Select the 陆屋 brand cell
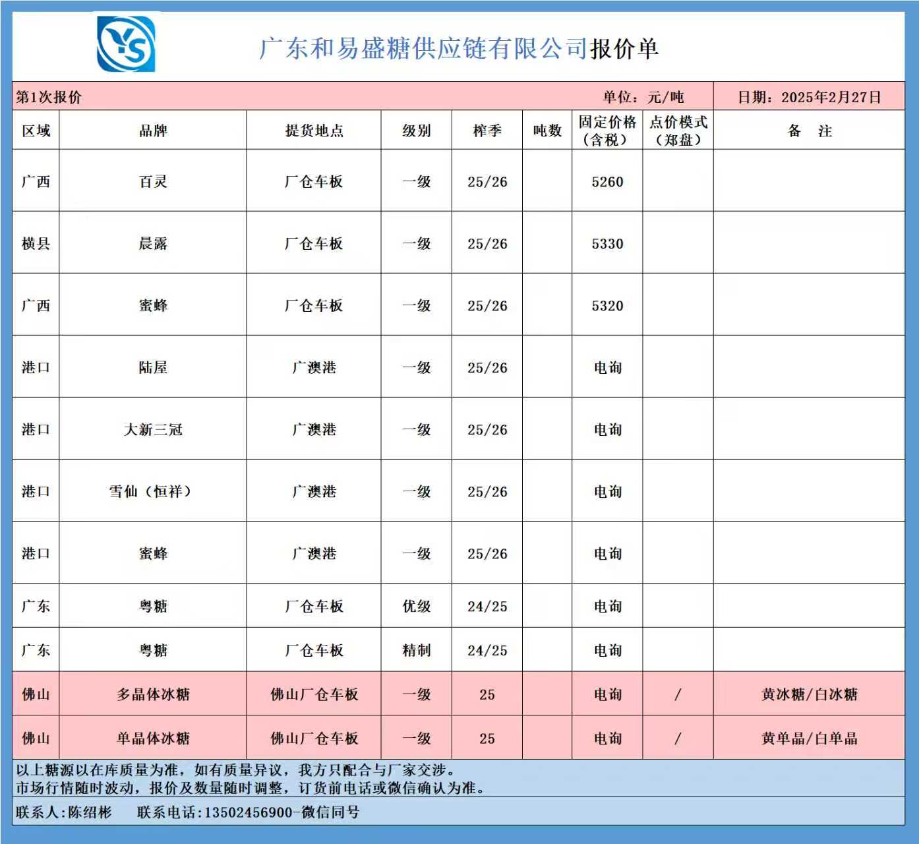The height and width of the screenshot is (844, 919). click(153, 368)
